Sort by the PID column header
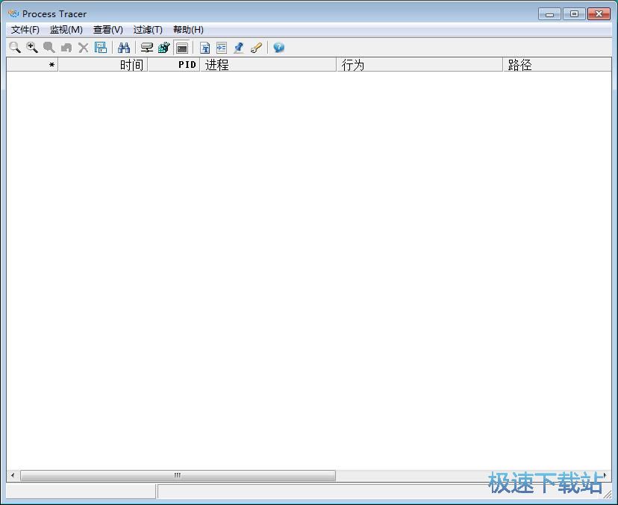 (174, 65)
